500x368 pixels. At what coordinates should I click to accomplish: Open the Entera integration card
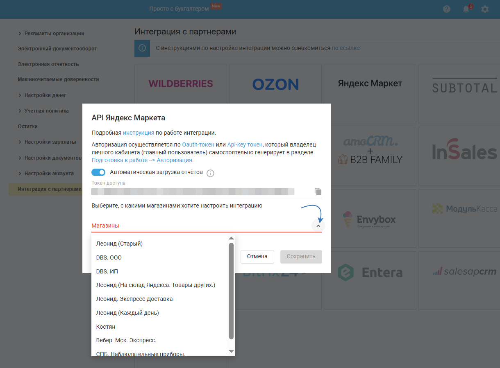click(370, 273)
